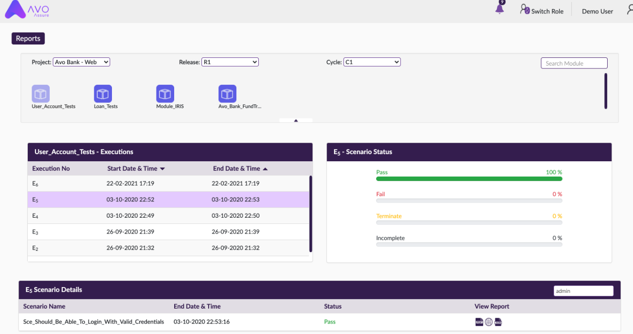Click the View Report column header
This screenshot has height=334, width=633.
tap(492, 306)
